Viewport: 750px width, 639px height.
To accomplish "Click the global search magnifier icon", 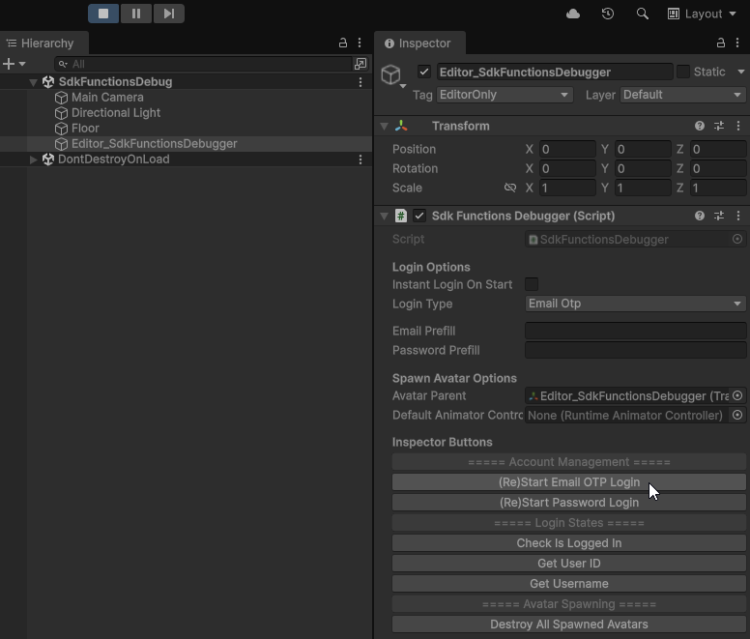I will pos(642,14).
